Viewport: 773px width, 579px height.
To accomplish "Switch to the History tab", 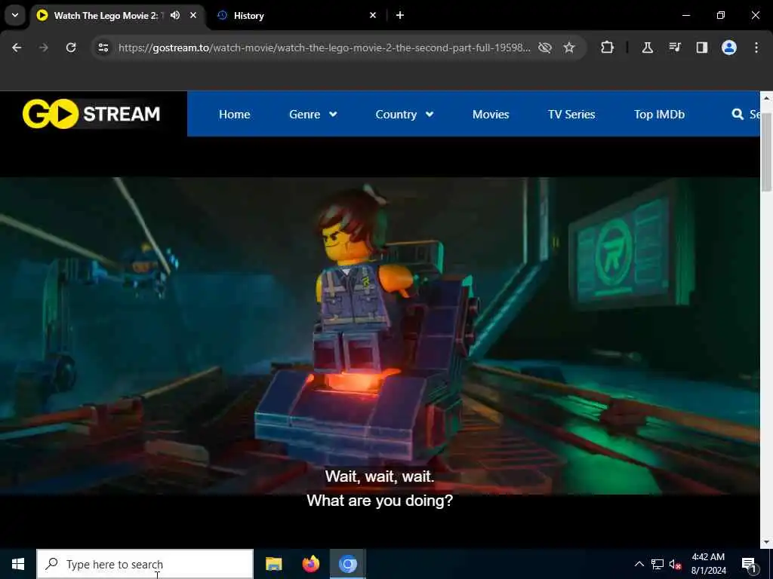I will [x=296, y=15].
